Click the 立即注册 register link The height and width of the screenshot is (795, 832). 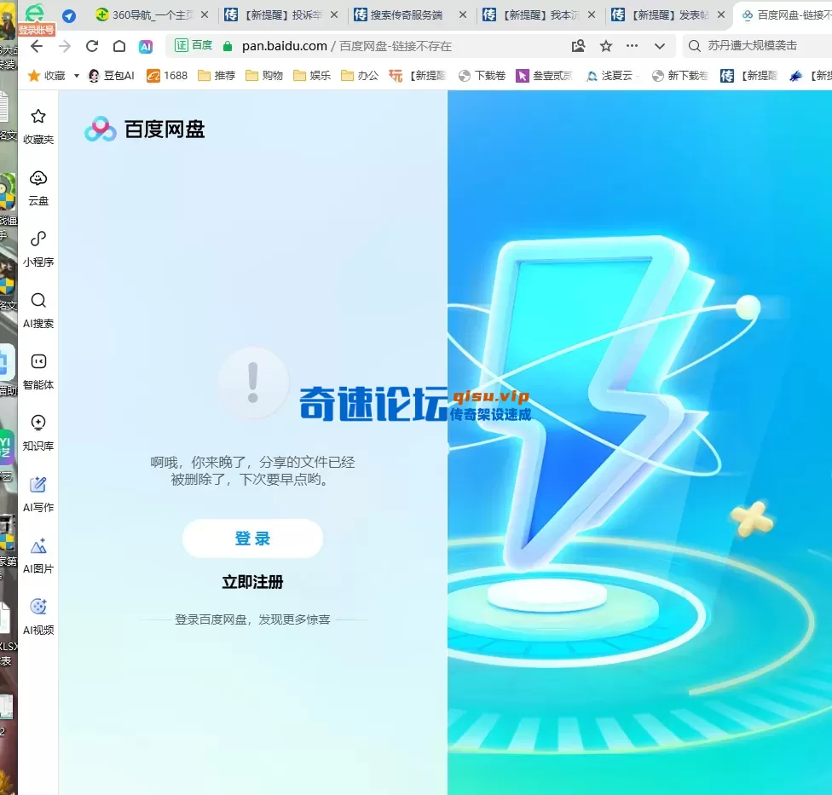click(252, 583)
